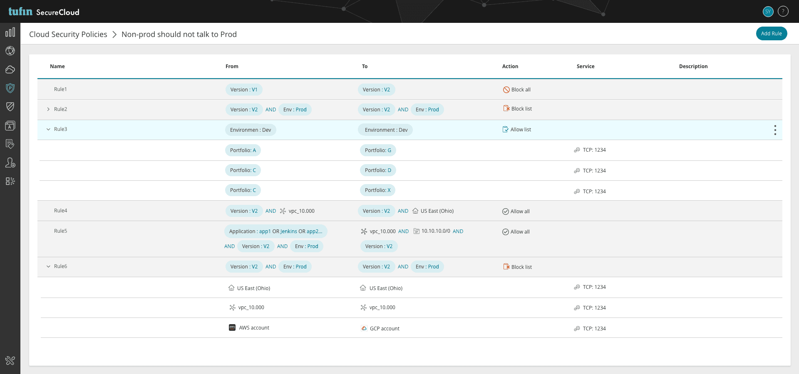Click the GCP account text
This screenshot has height=374, width=799.
385,329
